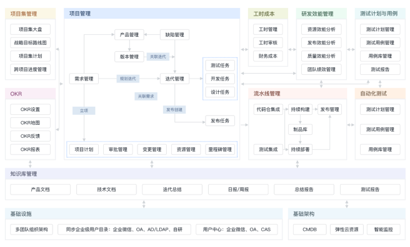Click the 跨项目进度管理 box
This screenshot has width=410, height=247.
31,69
